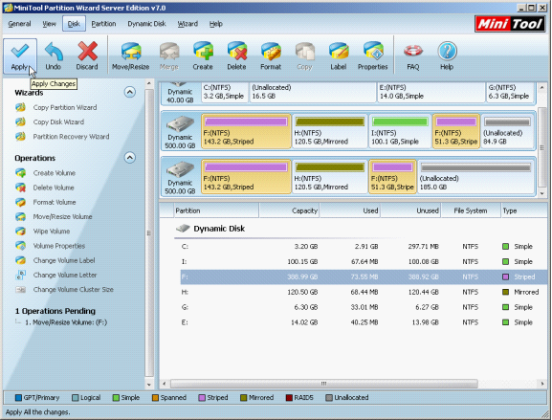Click the horizontal scrollbar under the partition list
The width and height of the screenshot is (552, 420).
click(x=324, y=384)
